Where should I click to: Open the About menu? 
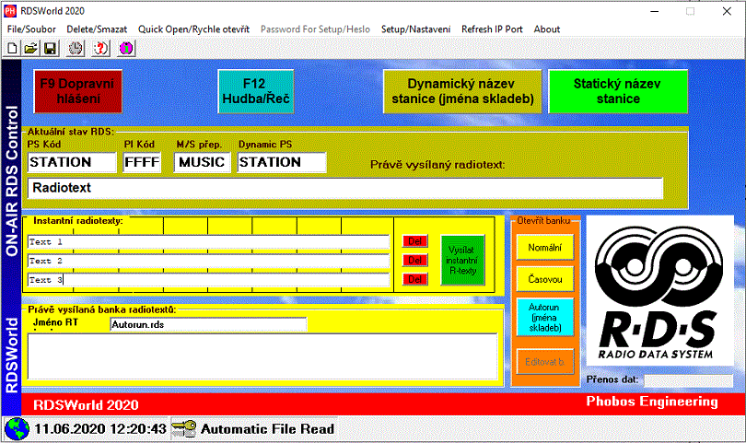(x=547, y=29)
